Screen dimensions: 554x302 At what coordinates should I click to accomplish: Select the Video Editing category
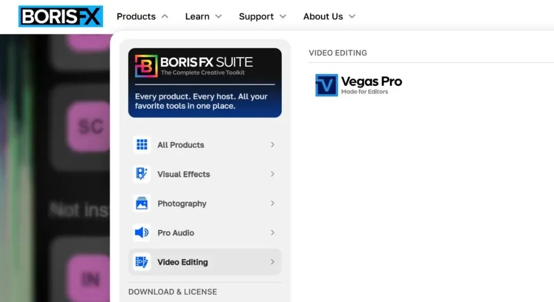(x=205, y=262)
